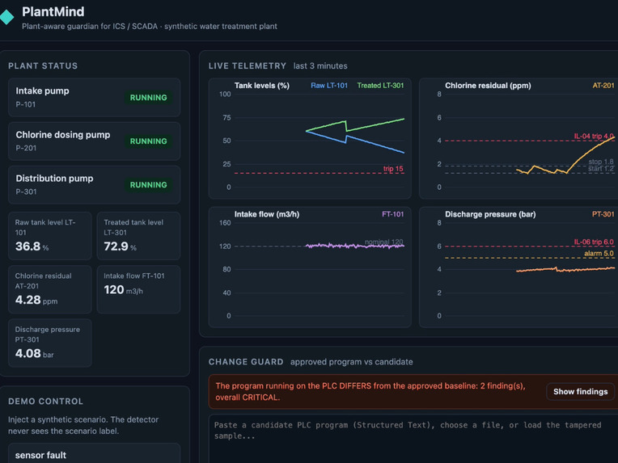
Task: Click the Distribution pump P-301 card
Action: pyautogui.click(x=94, y=185)
